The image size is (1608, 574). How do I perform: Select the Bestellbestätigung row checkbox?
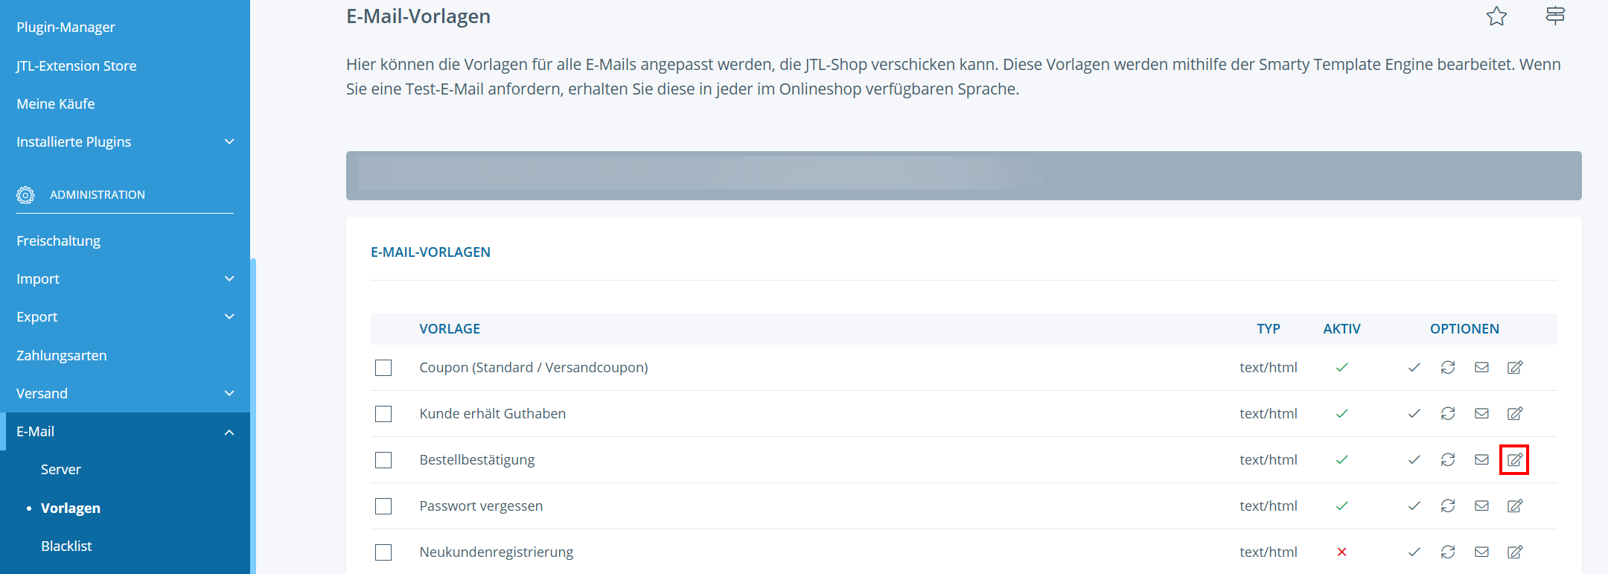tap(383, 460)
